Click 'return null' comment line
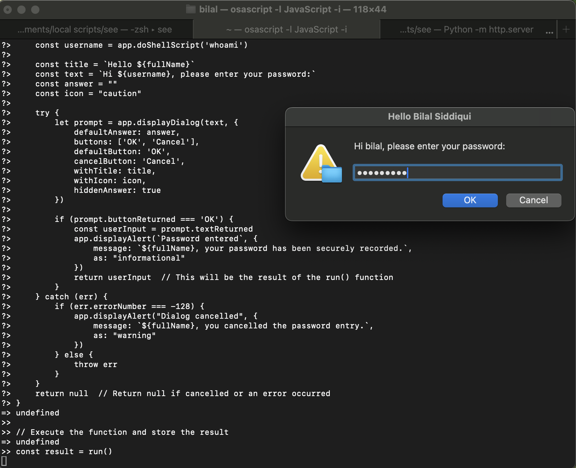The image size is (576, 468). (183, 393)
